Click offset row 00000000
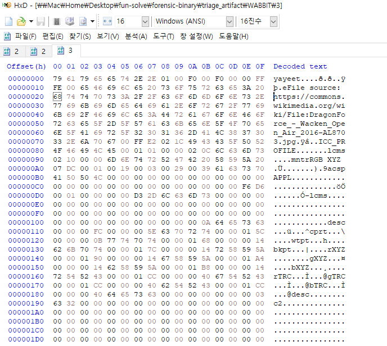The image size is (387, 346). pyautogui.click(x=26, y=79)
